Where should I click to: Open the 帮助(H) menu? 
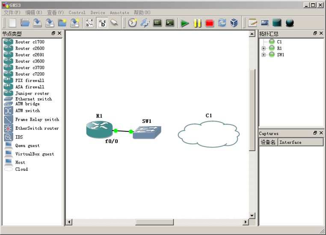tap(142, 12)
